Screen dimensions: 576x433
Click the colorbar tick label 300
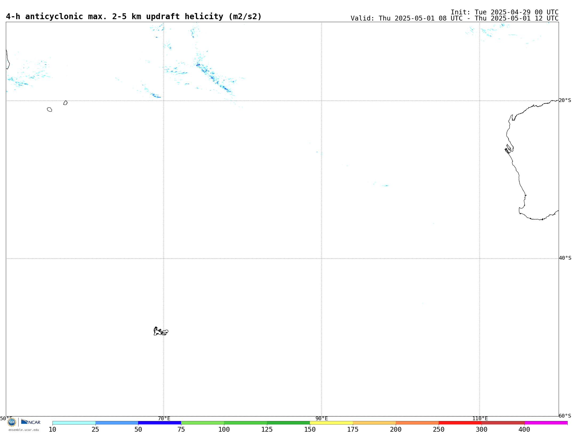click(482, 429)
